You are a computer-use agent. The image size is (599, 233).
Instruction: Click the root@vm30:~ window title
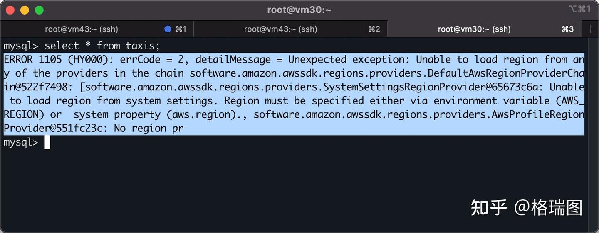click(299, 10)
